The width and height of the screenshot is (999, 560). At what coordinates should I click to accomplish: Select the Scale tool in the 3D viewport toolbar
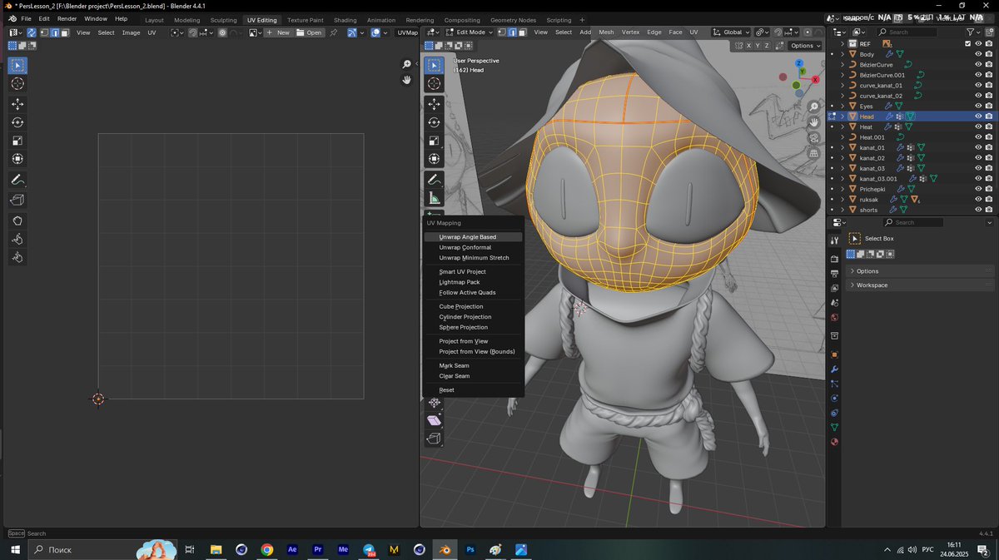click(434, 138)
